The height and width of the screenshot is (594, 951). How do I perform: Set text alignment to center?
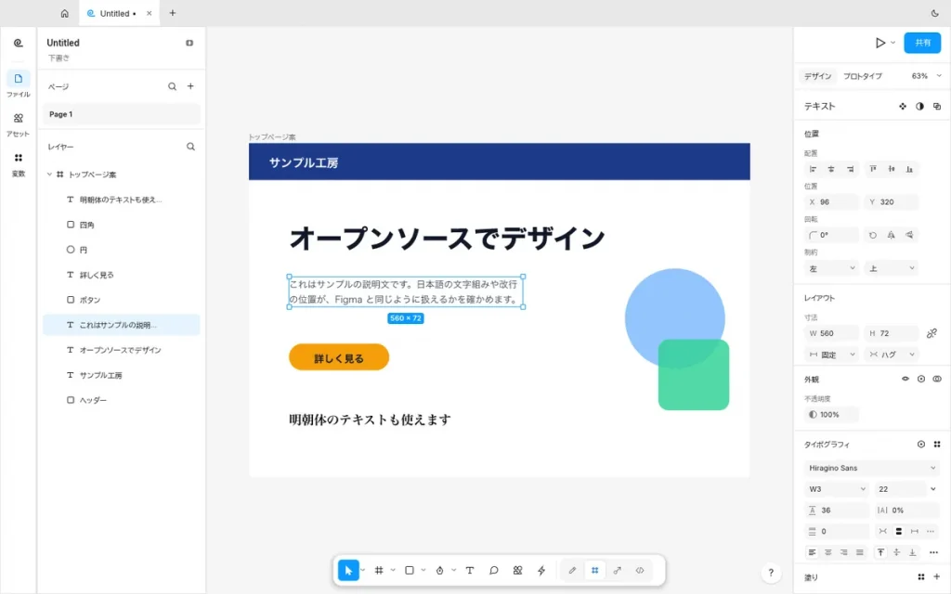[827, 552]
